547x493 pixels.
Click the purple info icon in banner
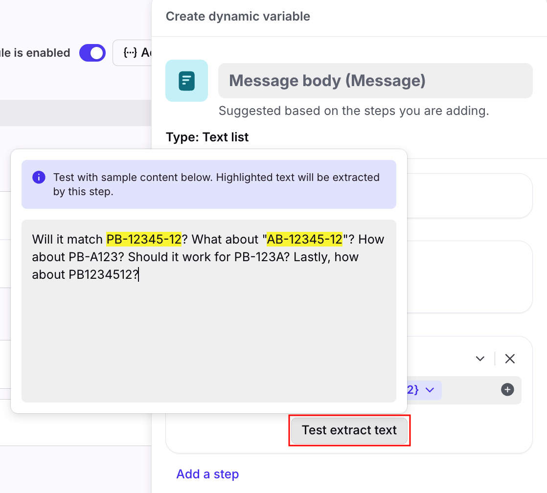(x=39, y=178)
